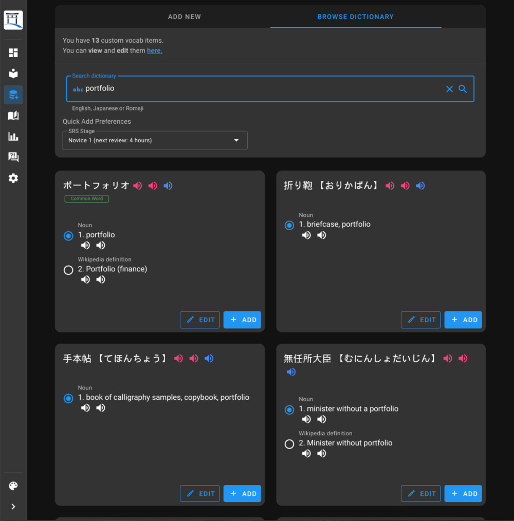Image resolution: width=514 pixels, height=521 pixels.
Task: Play blue audio for ポートフォリオ
Action: coord(168,185)
